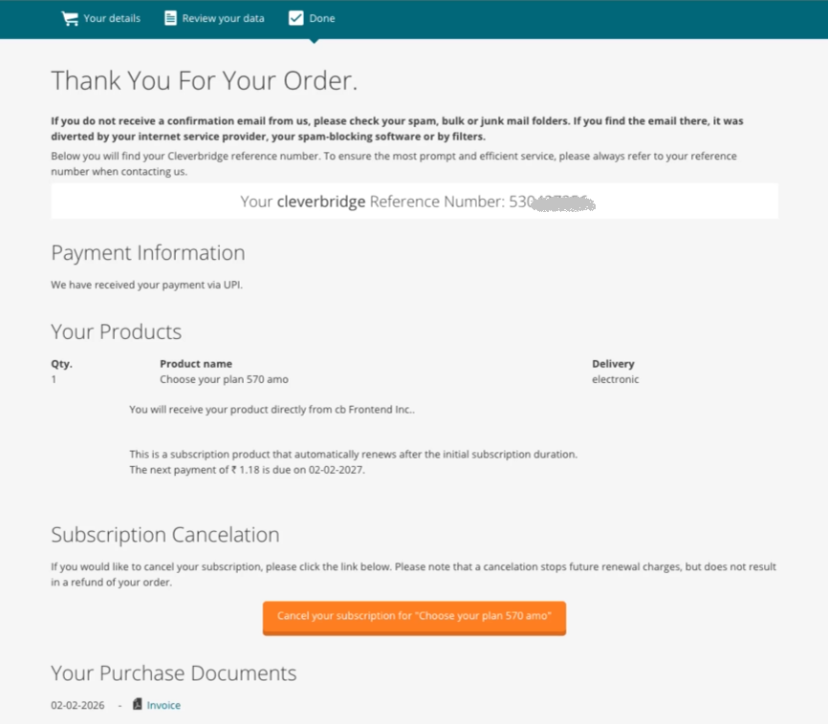Go to the Your details step
Viewport: 828px width, 724px height.
pyautogui.click(x=112, y=18)
